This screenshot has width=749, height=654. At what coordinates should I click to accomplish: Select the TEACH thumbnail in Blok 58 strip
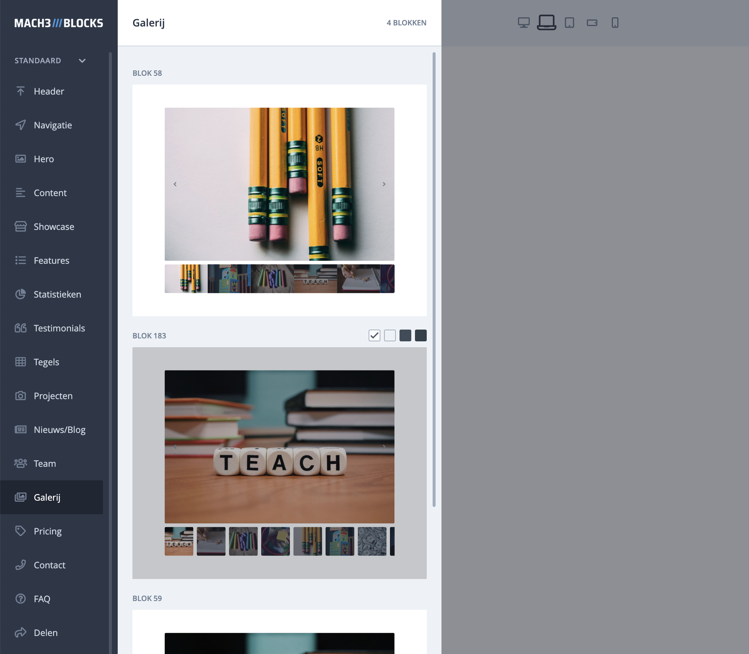click(x=315, y=279)
